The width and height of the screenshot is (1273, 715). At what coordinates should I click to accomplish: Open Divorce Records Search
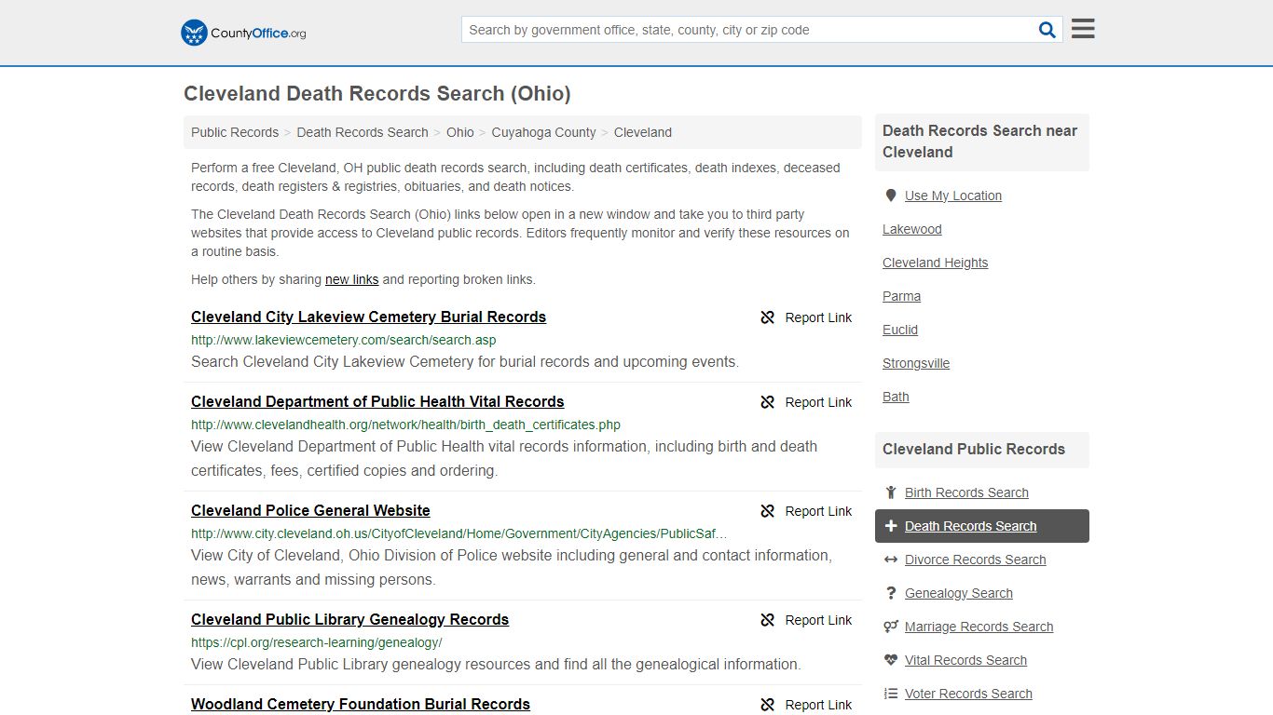coord(976,560)
